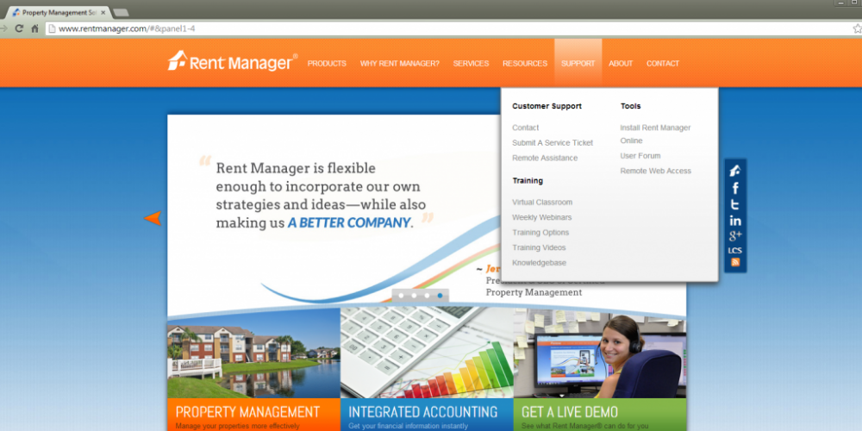
Task: Open the RSS feed icon
Action: [735, 262]
